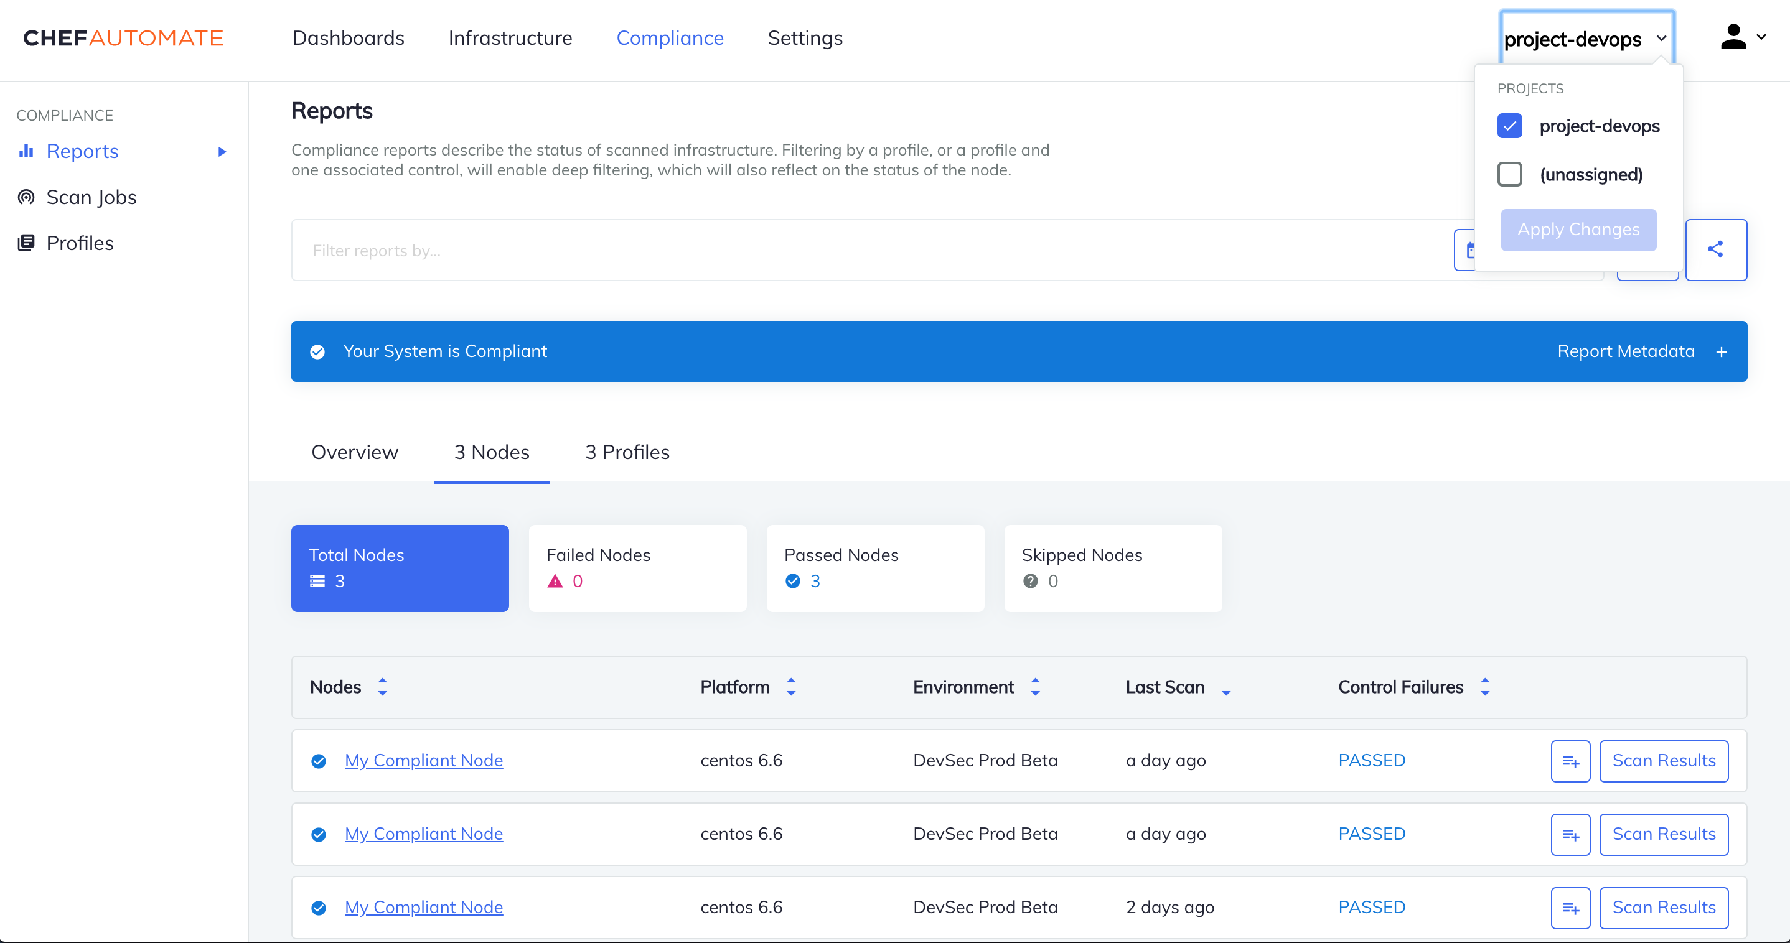The image size is (1790, 943).
Task: Uncheck the project-devops checkbox
Action: [1509, 126]
